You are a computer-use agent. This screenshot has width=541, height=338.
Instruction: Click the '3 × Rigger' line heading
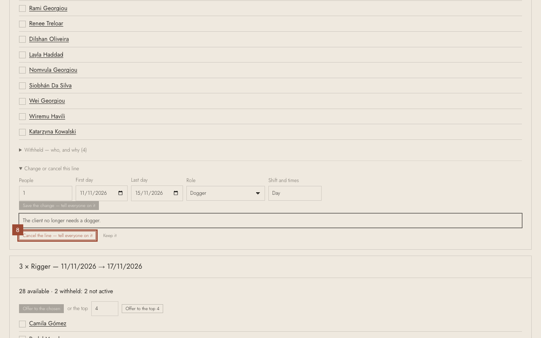coord(81,267)
